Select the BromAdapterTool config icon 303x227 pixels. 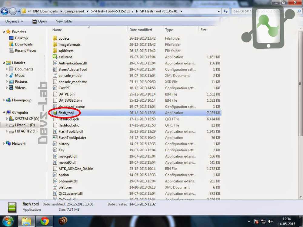coord(55,69)
